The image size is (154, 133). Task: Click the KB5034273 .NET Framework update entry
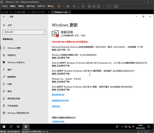[99, 63]
